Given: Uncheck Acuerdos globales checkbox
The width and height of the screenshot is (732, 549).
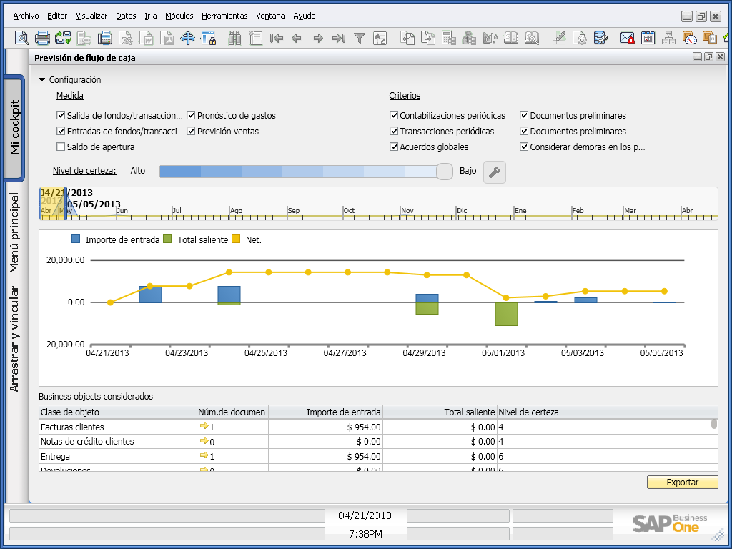Looking at the screenshot, I should click(394, 147).
